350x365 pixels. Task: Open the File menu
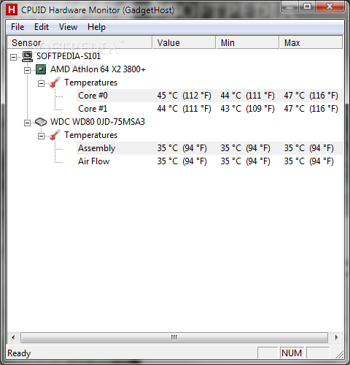(x=17, y=27)
